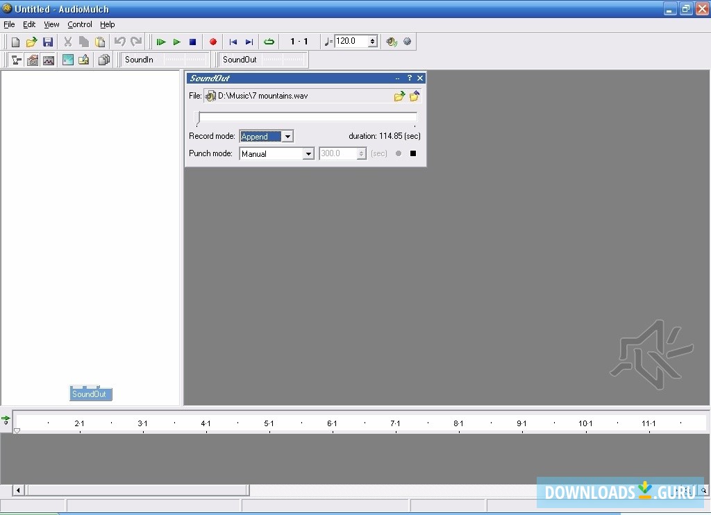The image size is (711, 515).
Task: Create a new document via toolbar icon
Action: click(x=15, y=42)
